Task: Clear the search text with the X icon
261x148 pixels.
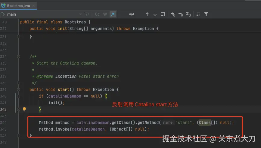Action: 80,14
